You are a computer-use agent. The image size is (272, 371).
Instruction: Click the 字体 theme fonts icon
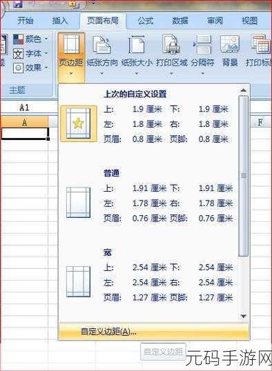pyautogui.click(x=18, y=54)
